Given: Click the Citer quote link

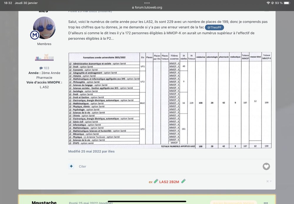Looking at the screenshot, I should tap(82, 166).
